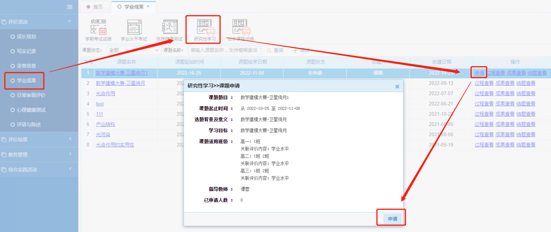Click 成果查看 for the 2022-09-13 row
This screenshot has width=551, height=232.
(x=505, y=83)
